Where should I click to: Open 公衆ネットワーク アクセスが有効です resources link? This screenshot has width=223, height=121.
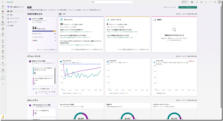[x=76, y=32]
